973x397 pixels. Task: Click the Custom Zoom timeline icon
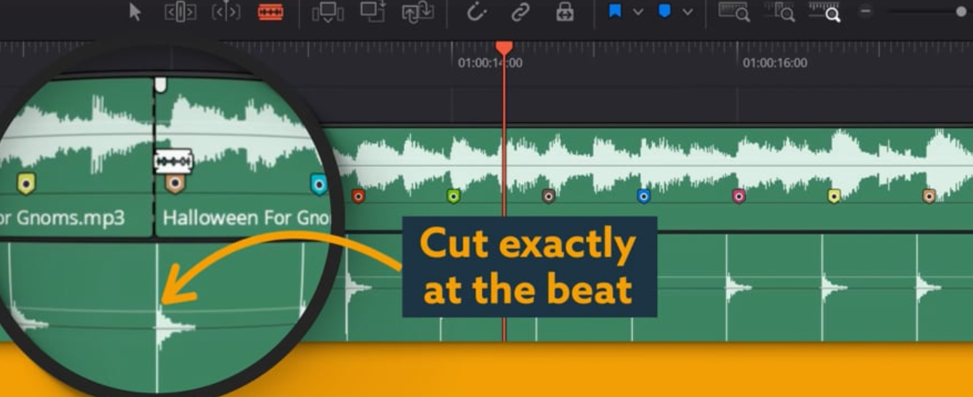(824, 12)
